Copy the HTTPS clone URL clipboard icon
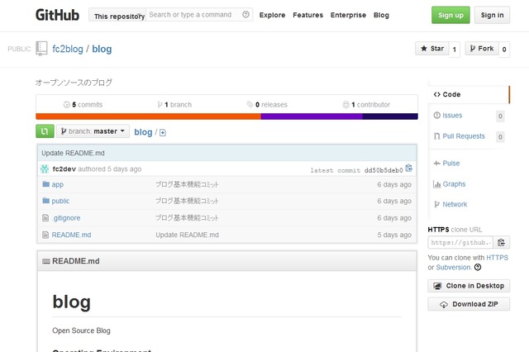The height and width of the screenshot is (352, 529). (502, 242)
